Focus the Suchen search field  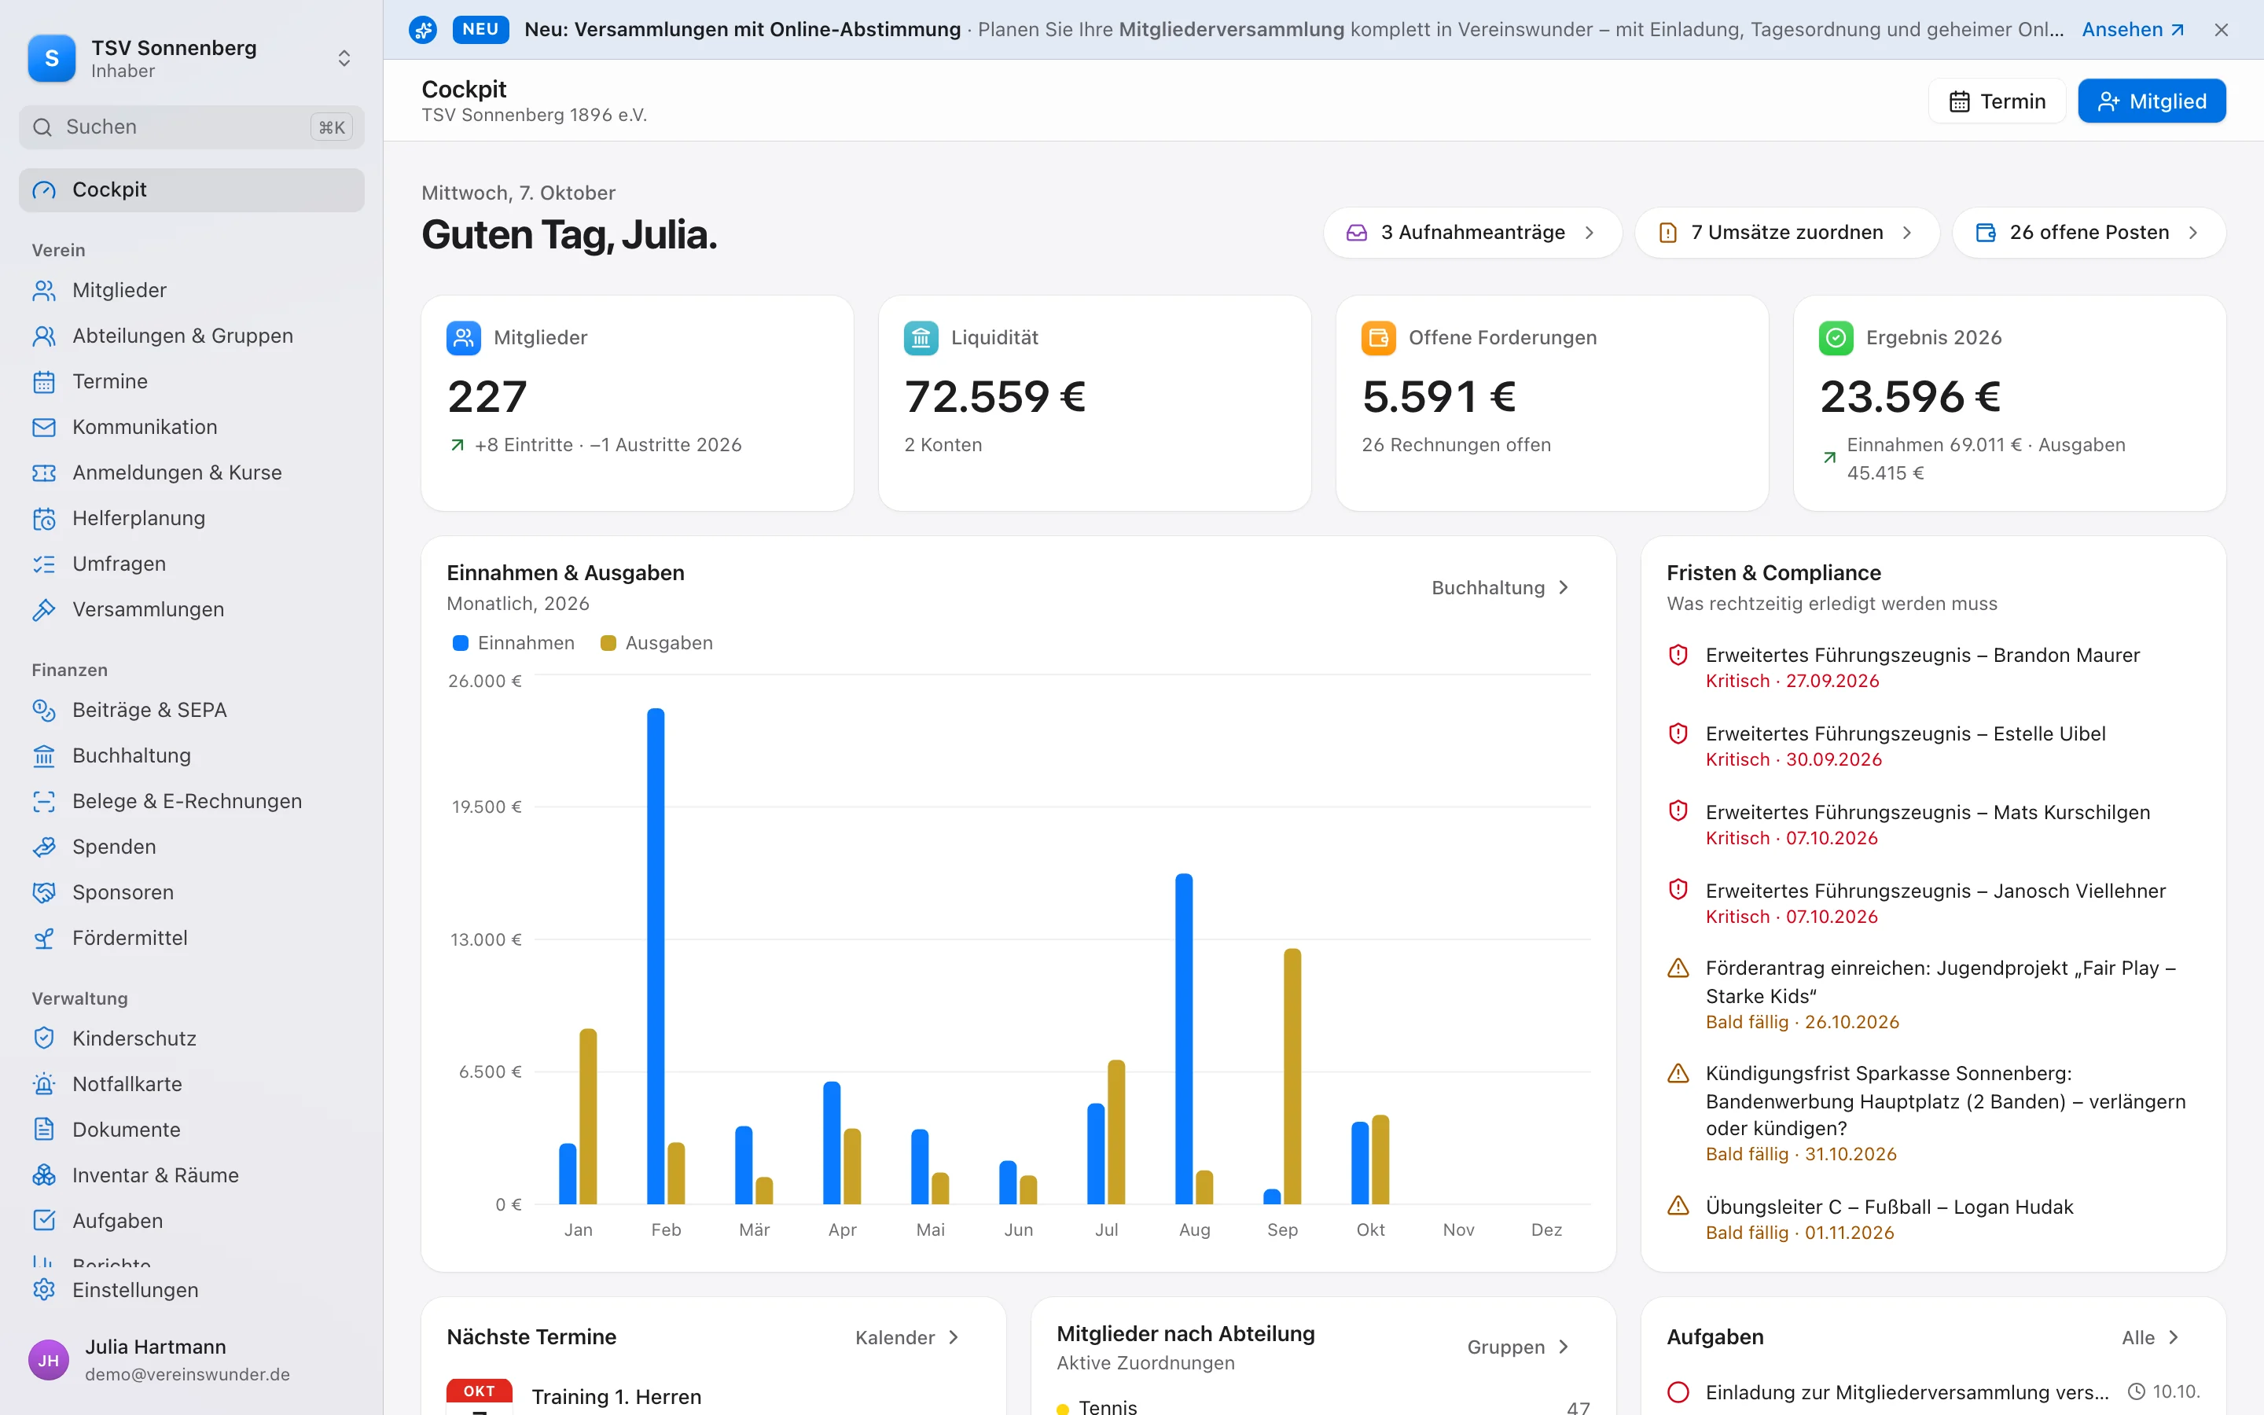click(x=191, y=127)
